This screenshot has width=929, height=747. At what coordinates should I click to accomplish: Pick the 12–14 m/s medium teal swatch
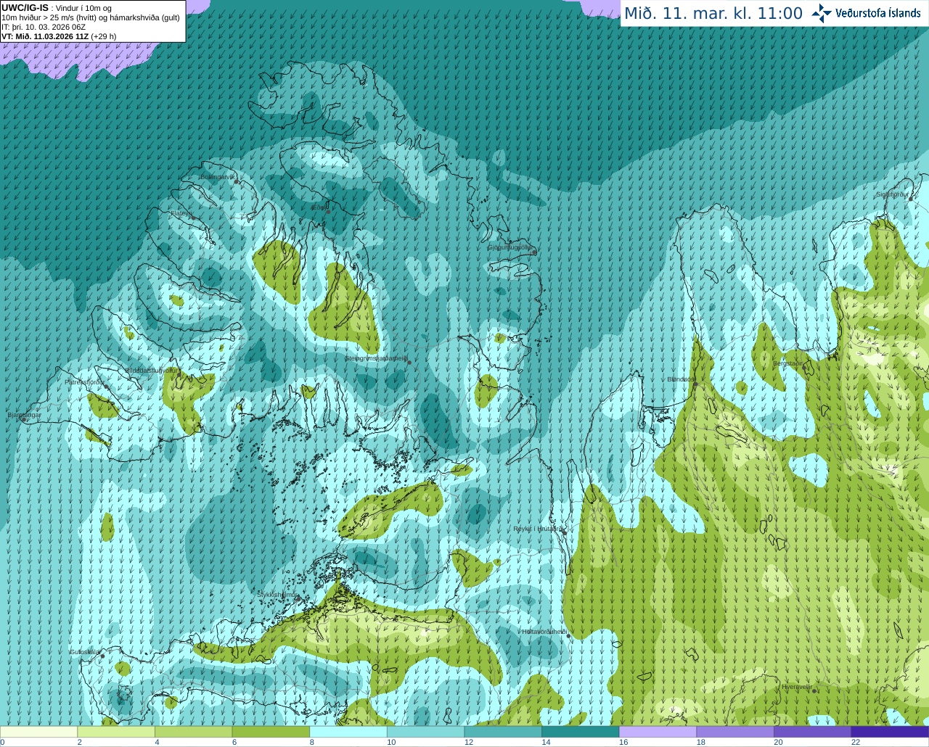[503, 732]
